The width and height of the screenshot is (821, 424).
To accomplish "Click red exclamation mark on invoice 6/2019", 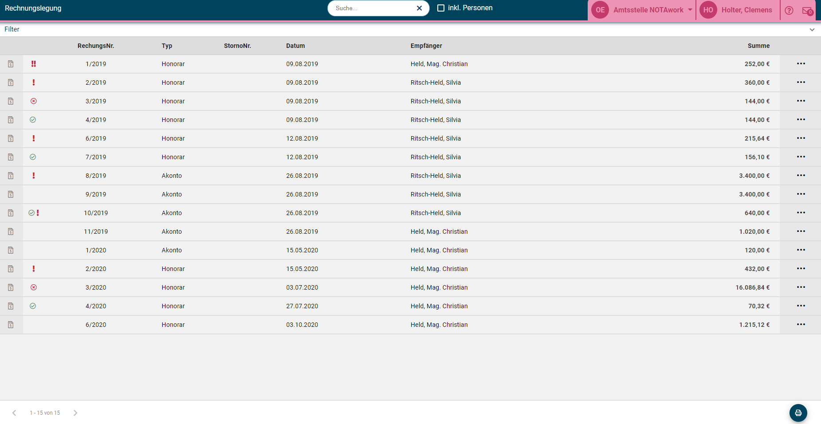I will (34, 138).
